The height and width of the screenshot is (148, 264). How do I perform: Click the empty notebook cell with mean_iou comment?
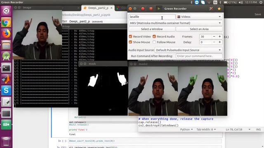point(145,141)
